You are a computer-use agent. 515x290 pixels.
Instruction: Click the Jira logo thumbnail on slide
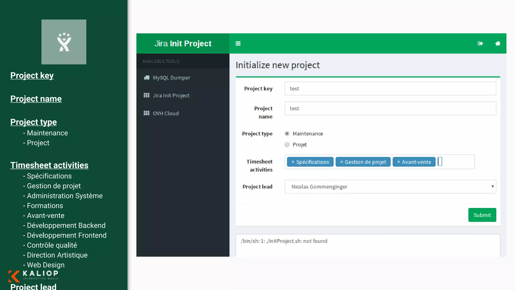pos(64,42)
